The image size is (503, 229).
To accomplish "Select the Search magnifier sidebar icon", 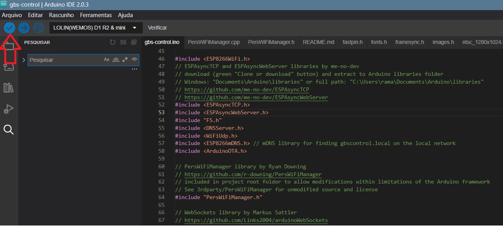I will pos(9,130).
